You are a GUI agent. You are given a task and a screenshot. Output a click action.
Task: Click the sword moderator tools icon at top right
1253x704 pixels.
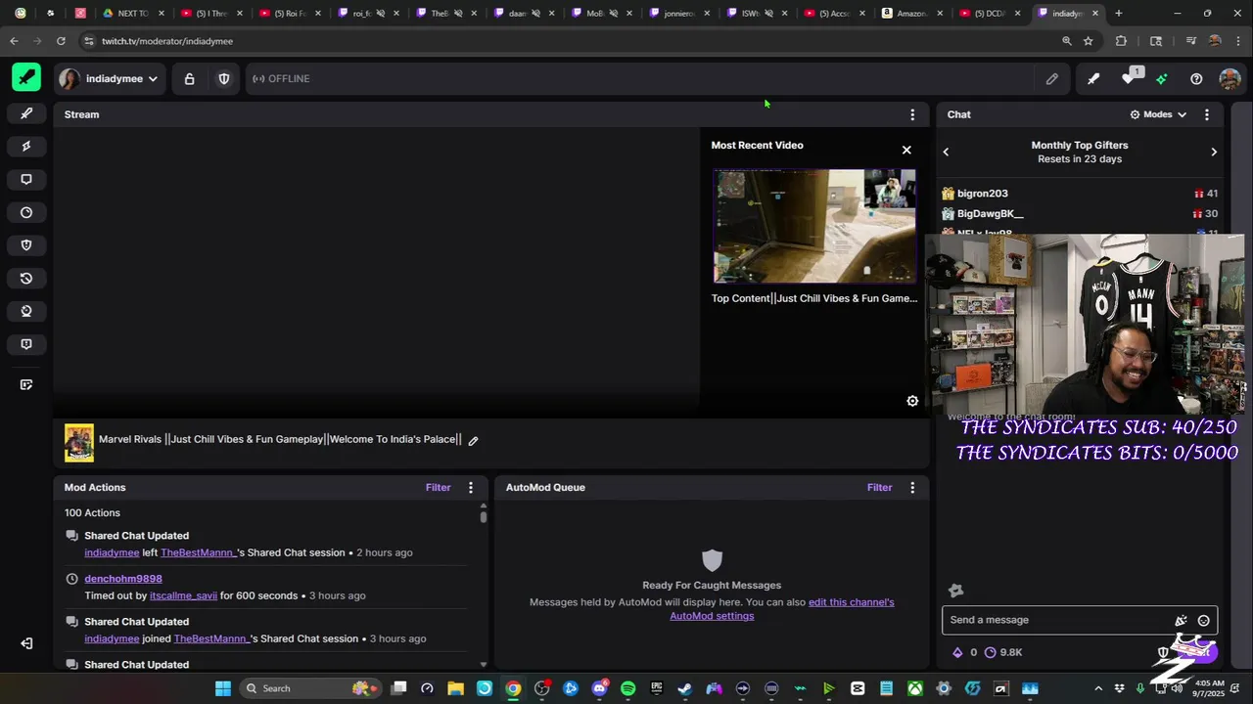coord(1093,79)
